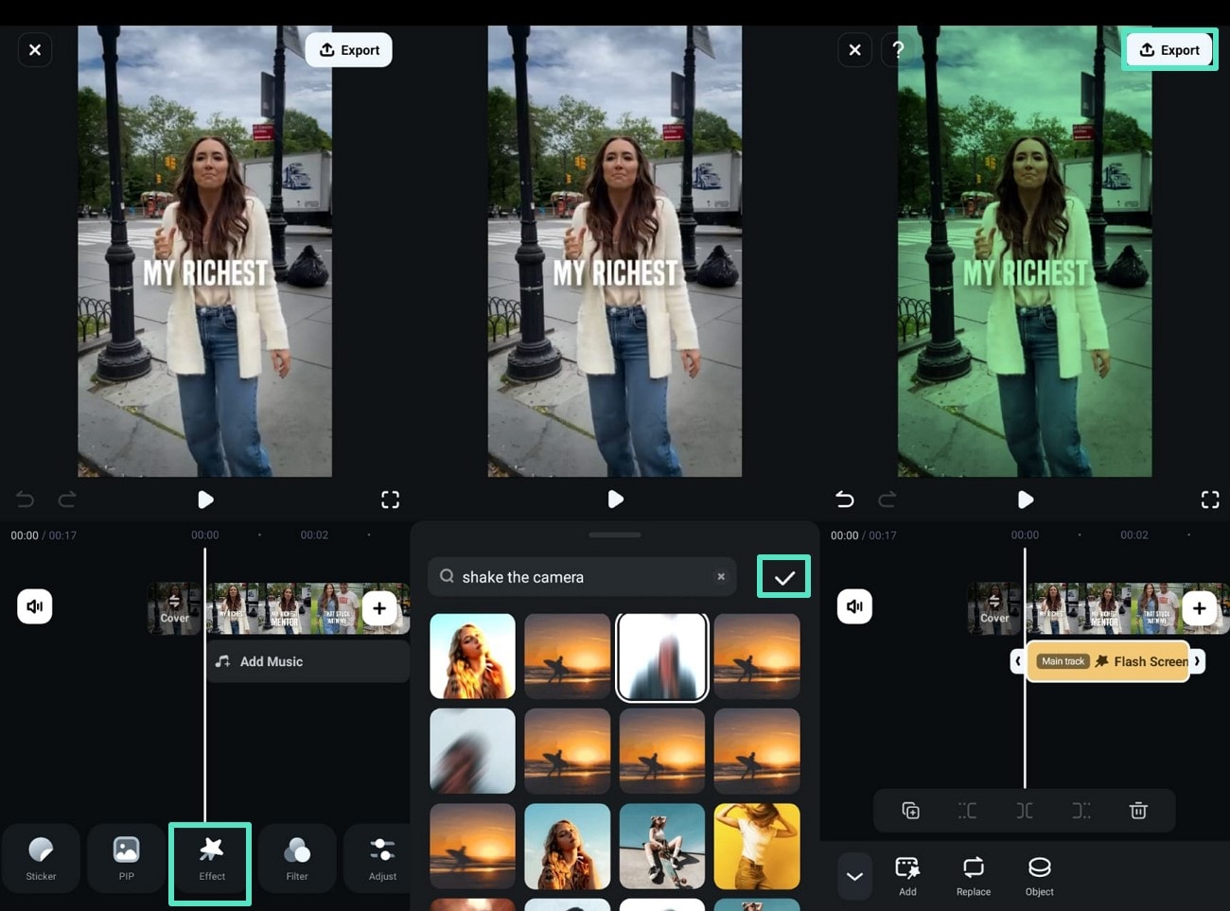
Task: Tap the effects panel drag handle
Action: (x=615, y=534)
